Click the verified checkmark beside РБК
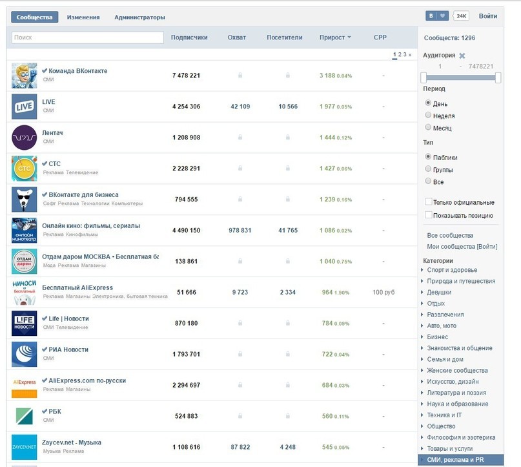The height and width of the screenshot is (467, 521). tap(45, 411)
